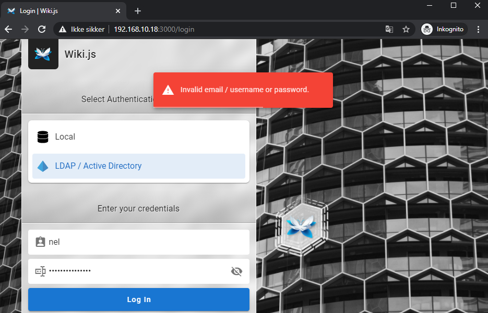
Task: Select the database icon beside Local
Action: [x=42, y=136]
